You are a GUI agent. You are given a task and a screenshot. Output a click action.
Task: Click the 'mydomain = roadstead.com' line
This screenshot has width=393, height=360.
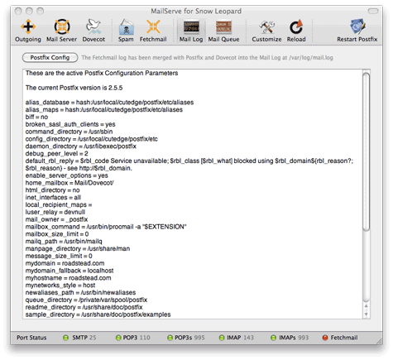(x=65, y=263)
